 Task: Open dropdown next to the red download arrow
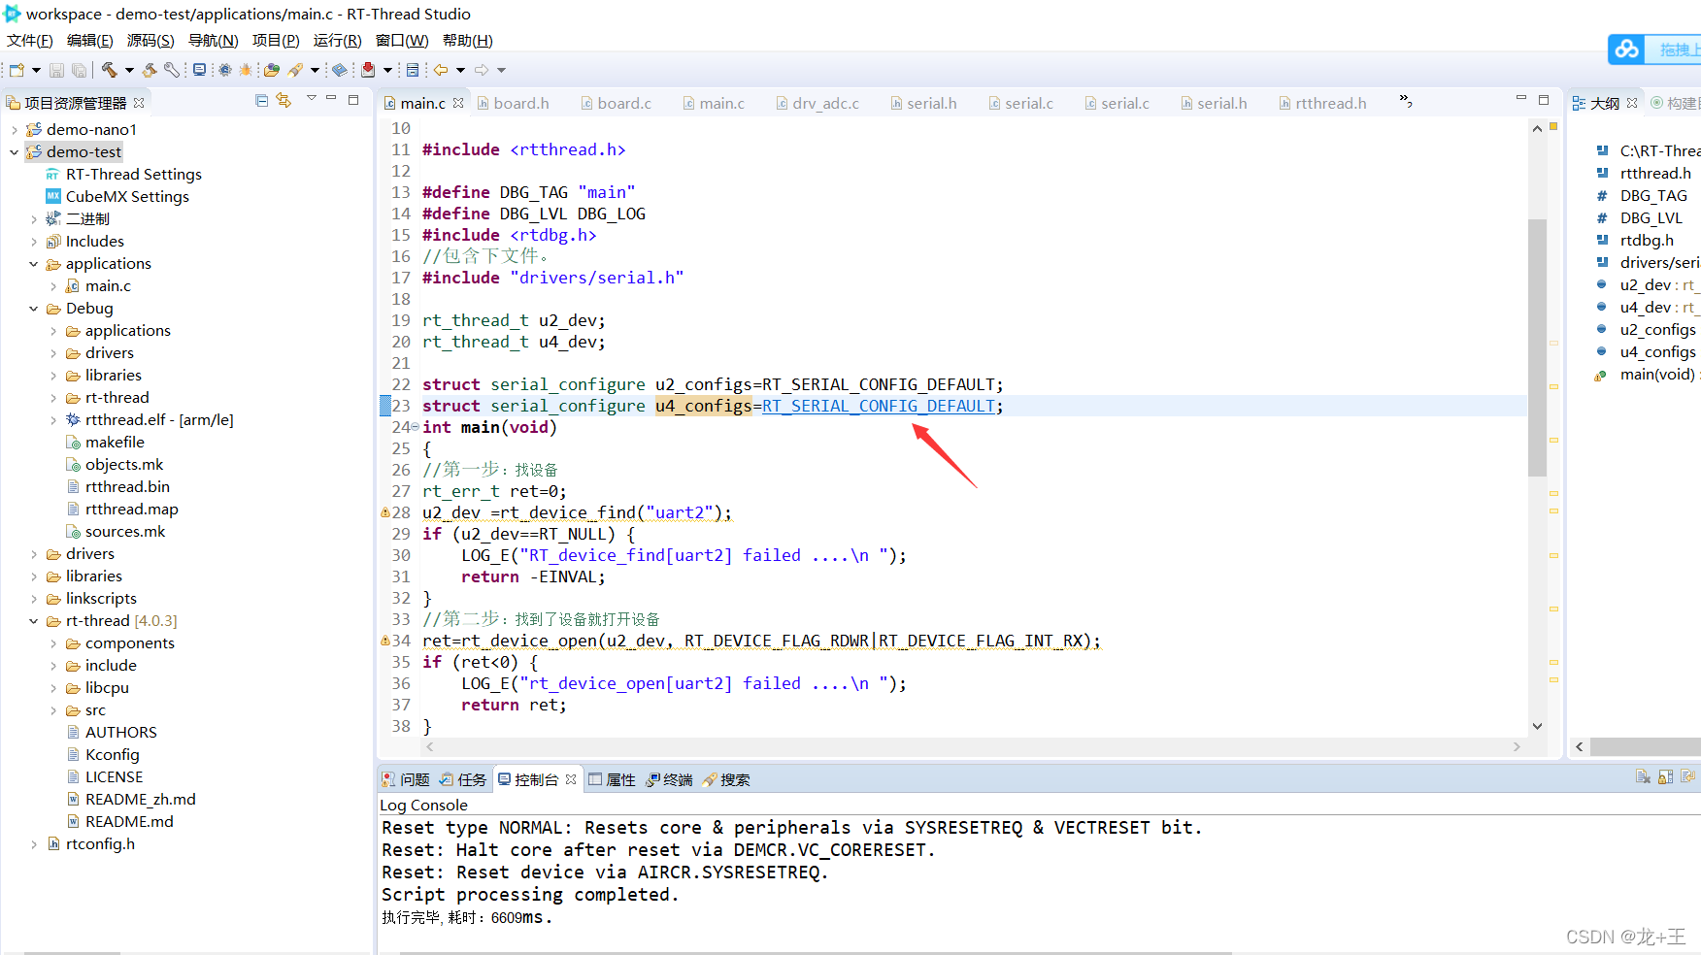coord(387,70)
